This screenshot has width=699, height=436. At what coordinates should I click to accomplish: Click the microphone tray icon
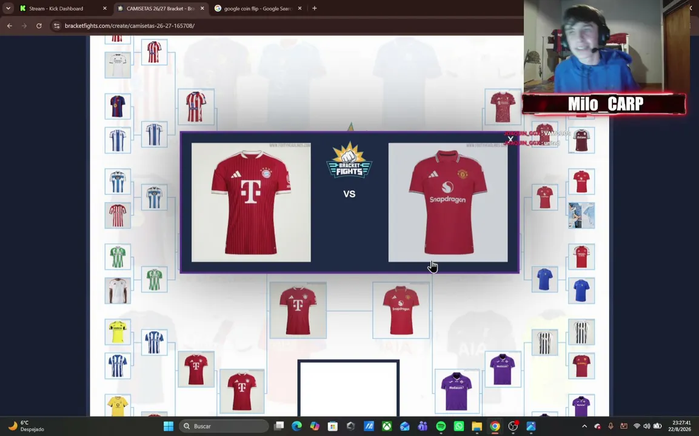610,426
